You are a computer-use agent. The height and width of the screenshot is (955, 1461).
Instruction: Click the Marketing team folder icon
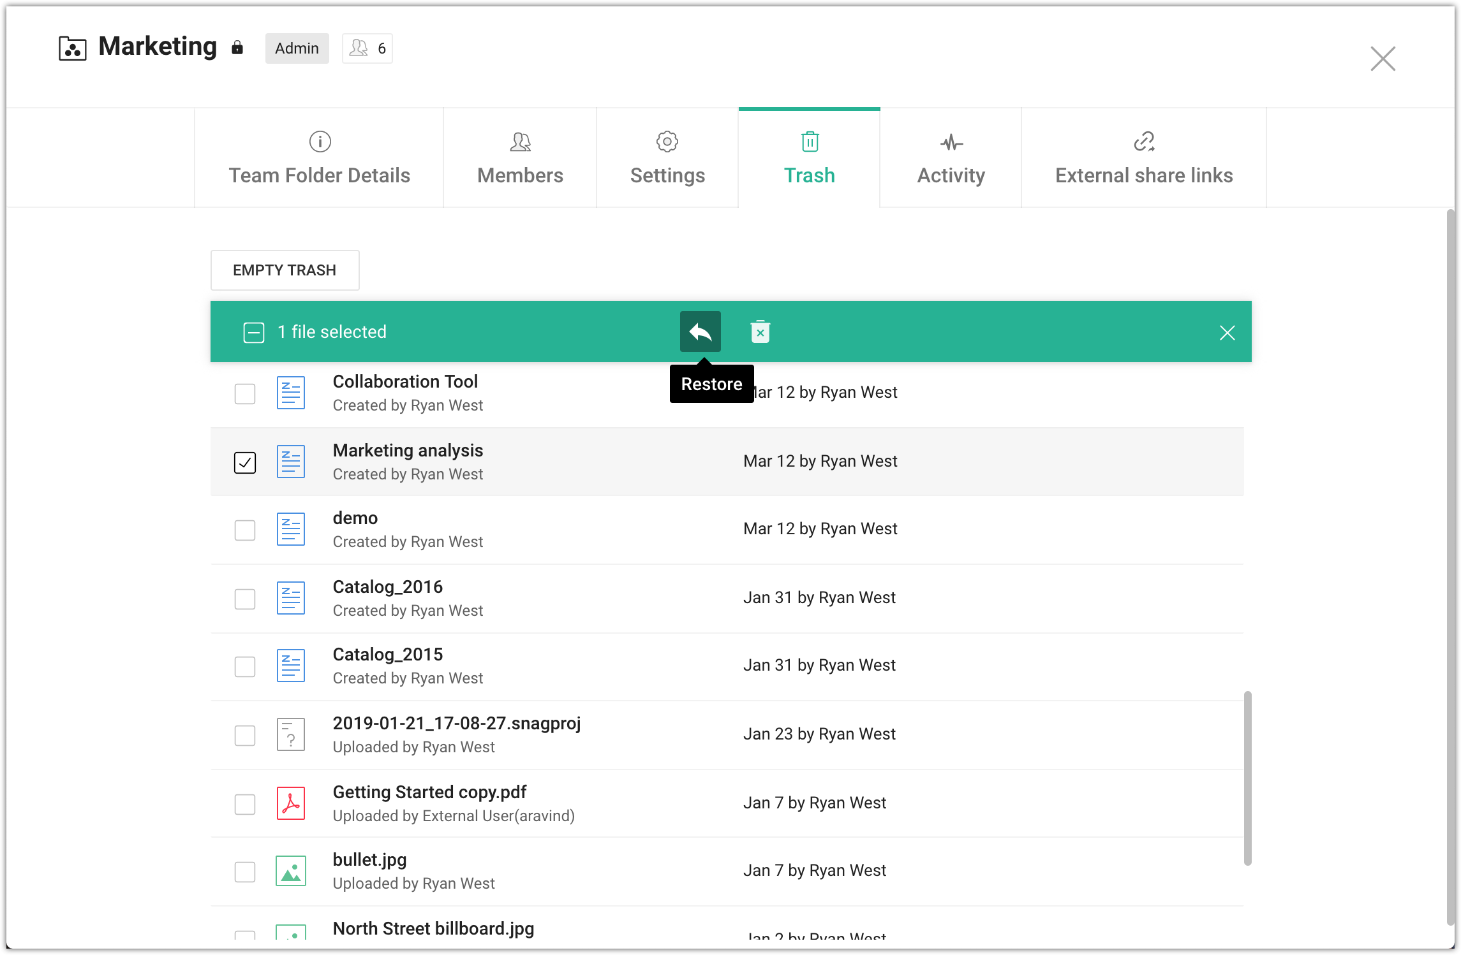72,48
